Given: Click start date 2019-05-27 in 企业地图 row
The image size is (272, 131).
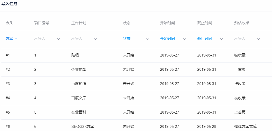Looking at the screenshot, I should click(170, 70).
